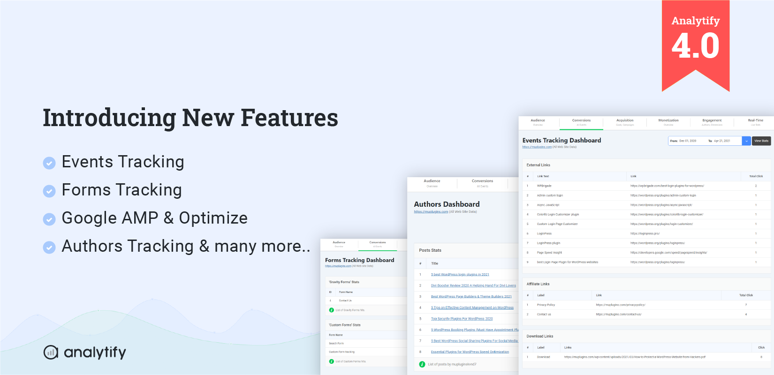The image size is (774, 375).
Task: Select 'Custom Form tracking' row
Action: tap(342, 352)
